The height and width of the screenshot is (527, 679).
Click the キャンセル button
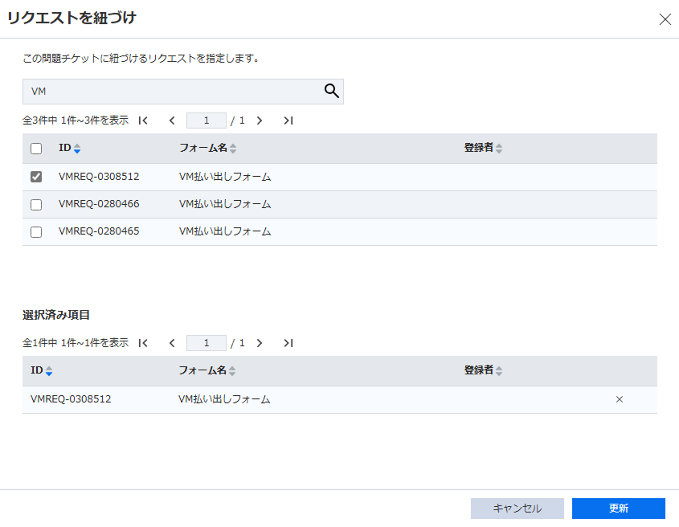(x=517, y=509)
